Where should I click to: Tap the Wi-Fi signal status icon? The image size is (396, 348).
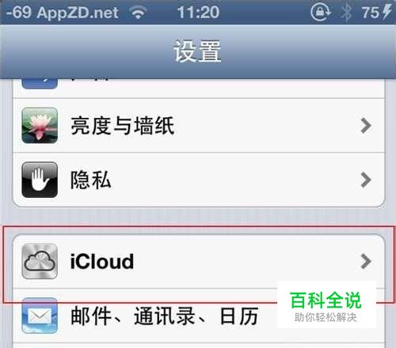pyautogui.click(x=138, y=13)
